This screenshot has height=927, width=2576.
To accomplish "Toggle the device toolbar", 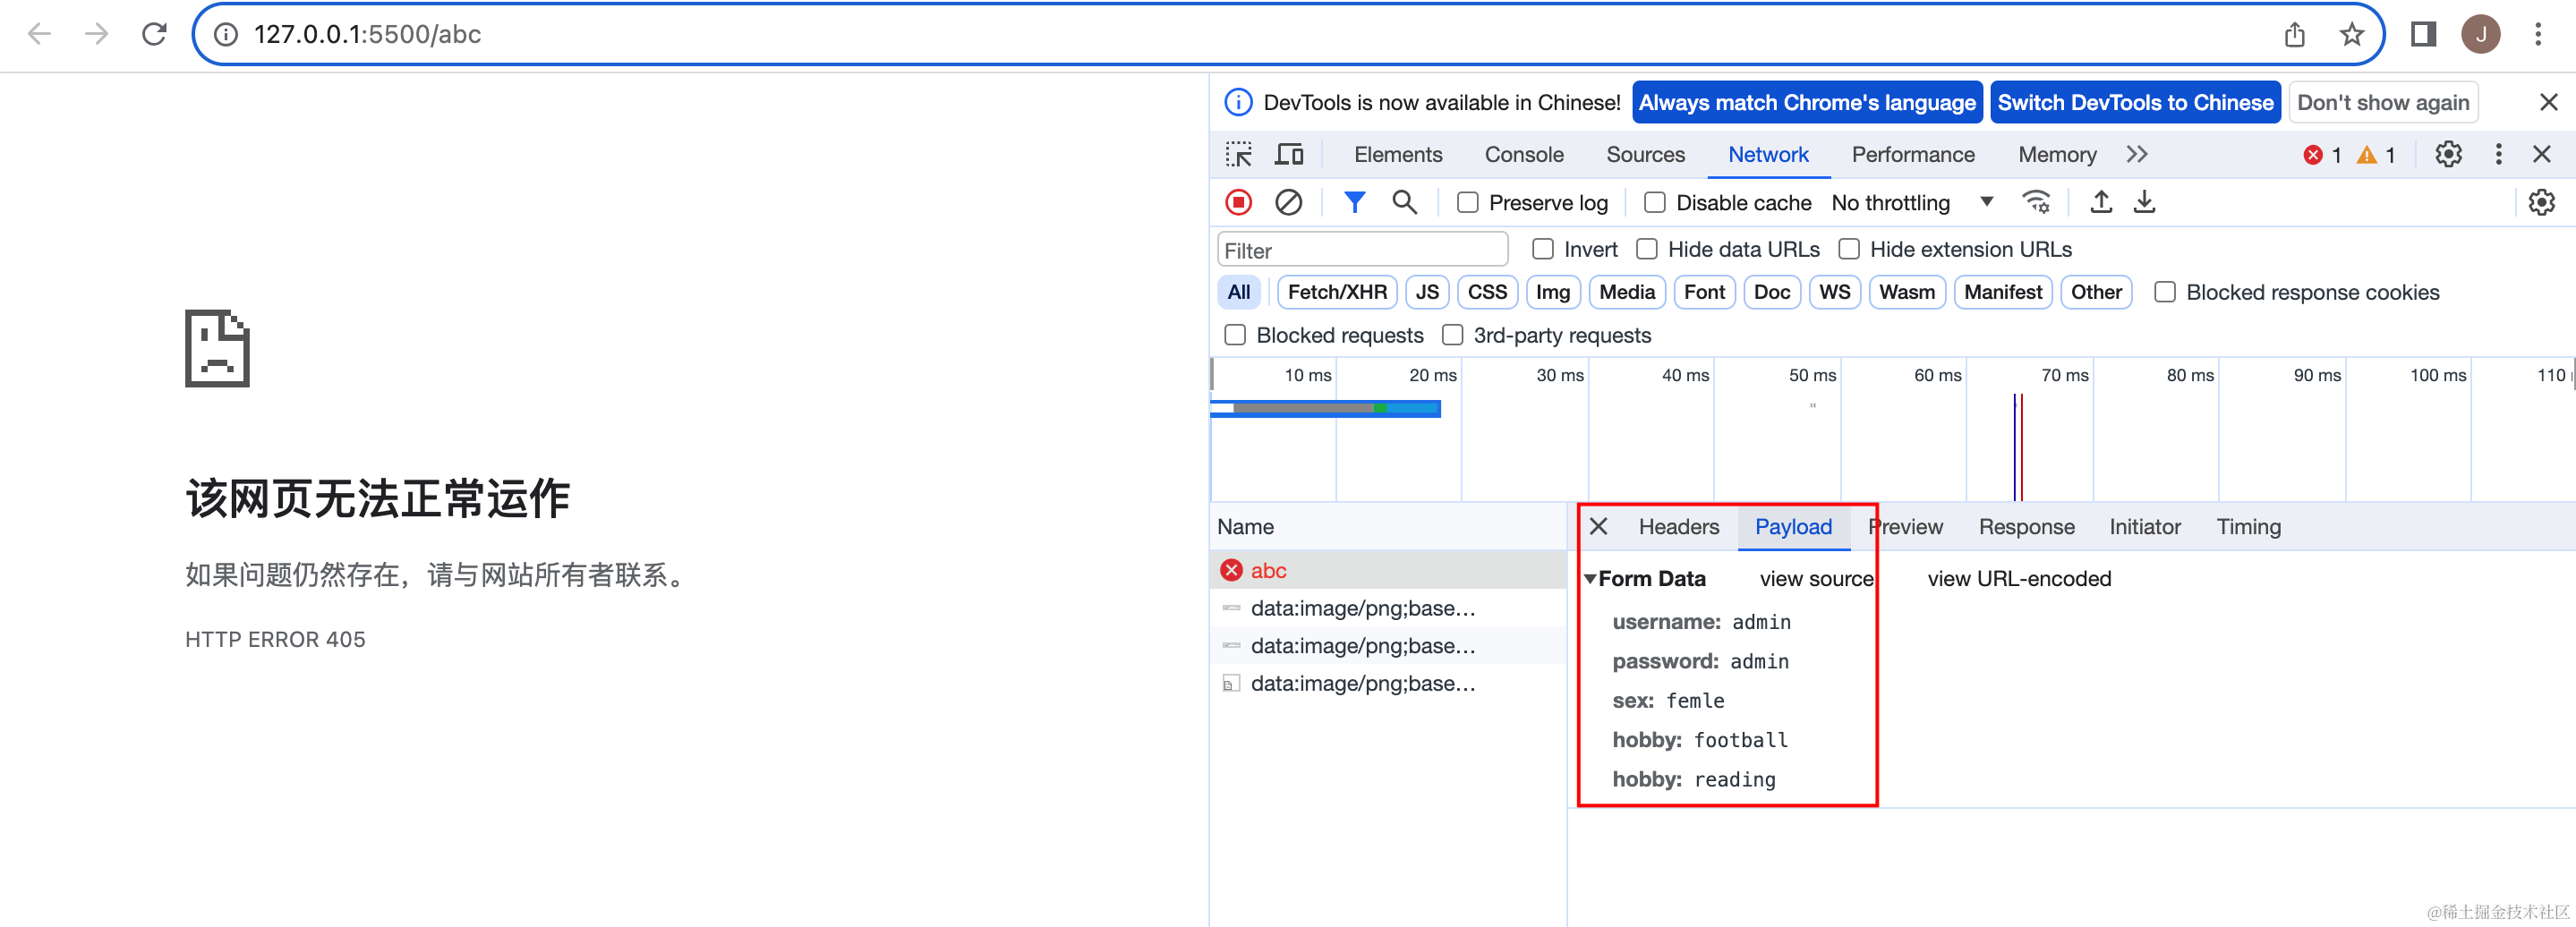I will [1289, 154].
